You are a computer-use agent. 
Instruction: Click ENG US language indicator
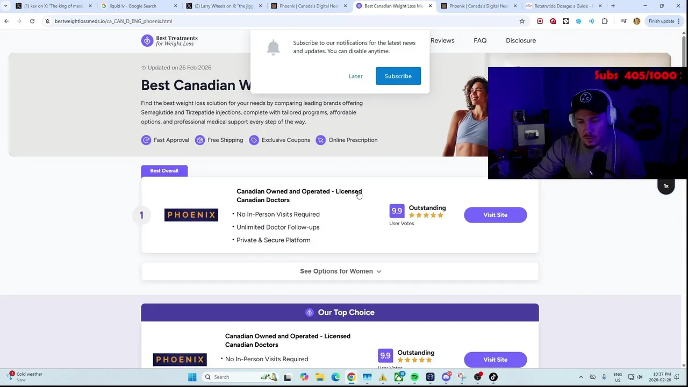(x=618, y=377)
